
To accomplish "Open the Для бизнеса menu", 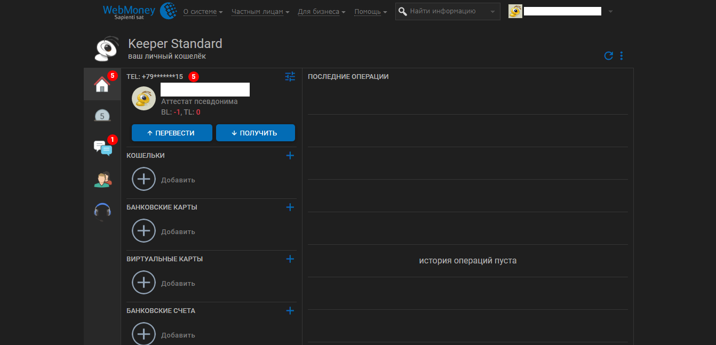I will 321,12.
